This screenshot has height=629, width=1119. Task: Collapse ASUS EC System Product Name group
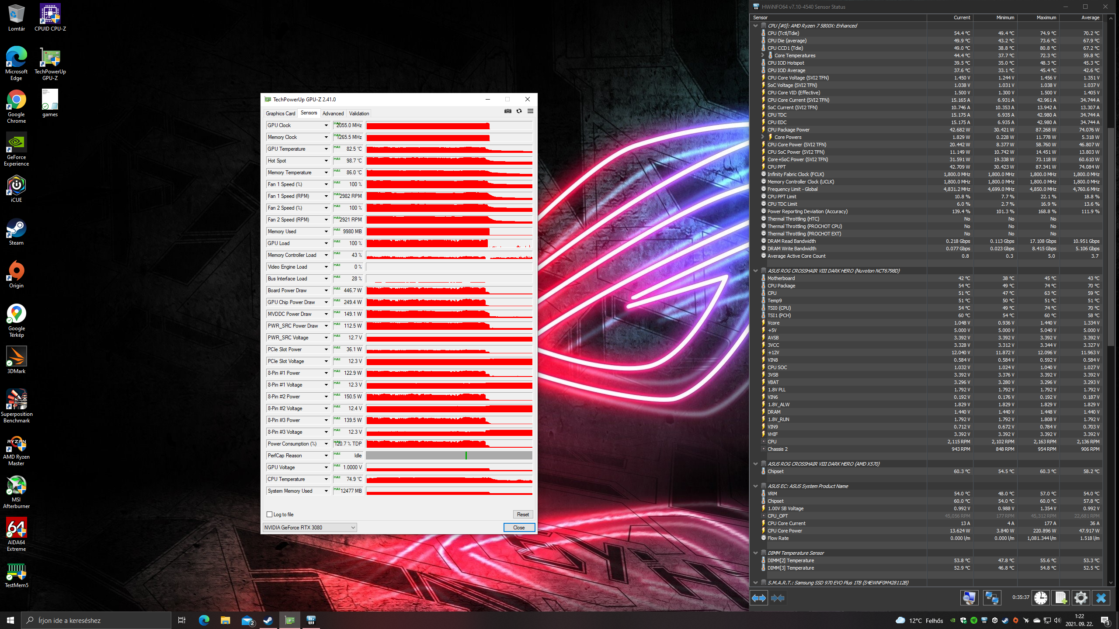tap(755, 486)
